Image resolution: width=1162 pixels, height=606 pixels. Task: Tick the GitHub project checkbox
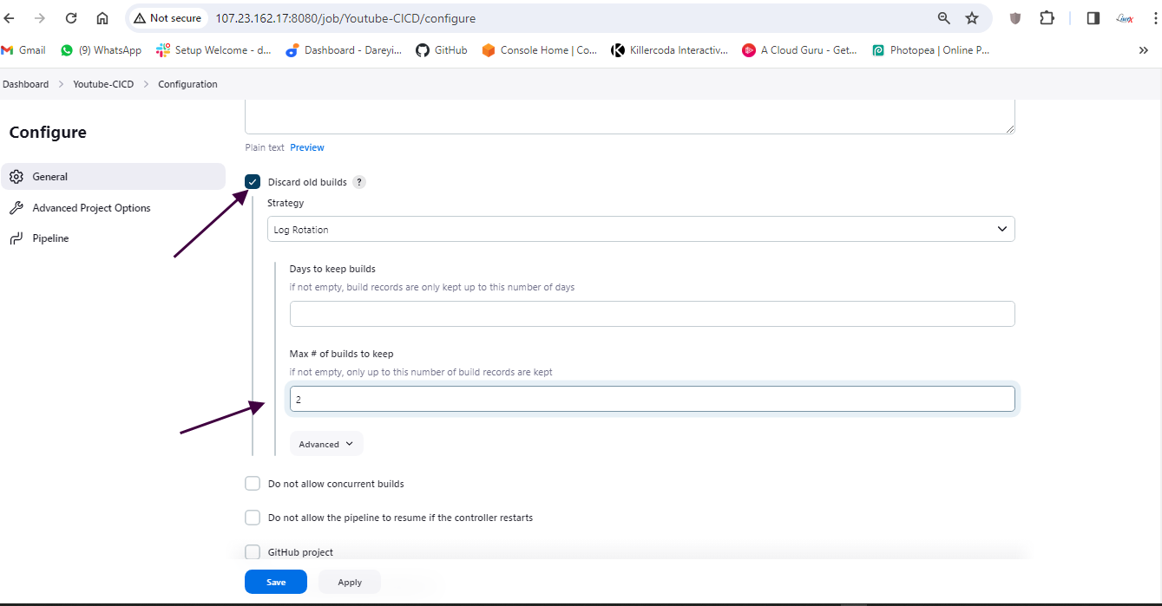[x=253, y=552]
